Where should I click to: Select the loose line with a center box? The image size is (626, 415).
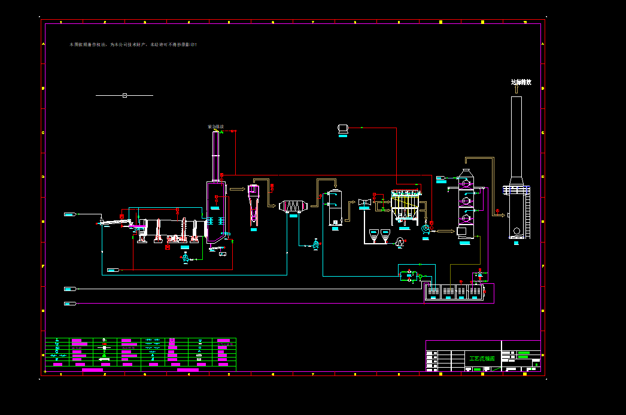pos(124,95)
